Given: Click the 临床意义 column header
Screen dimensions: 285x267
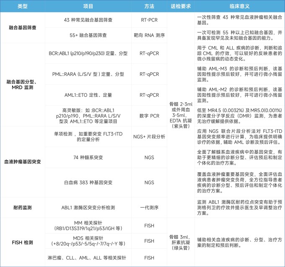Looking at the screenshot, I should 240,7.
